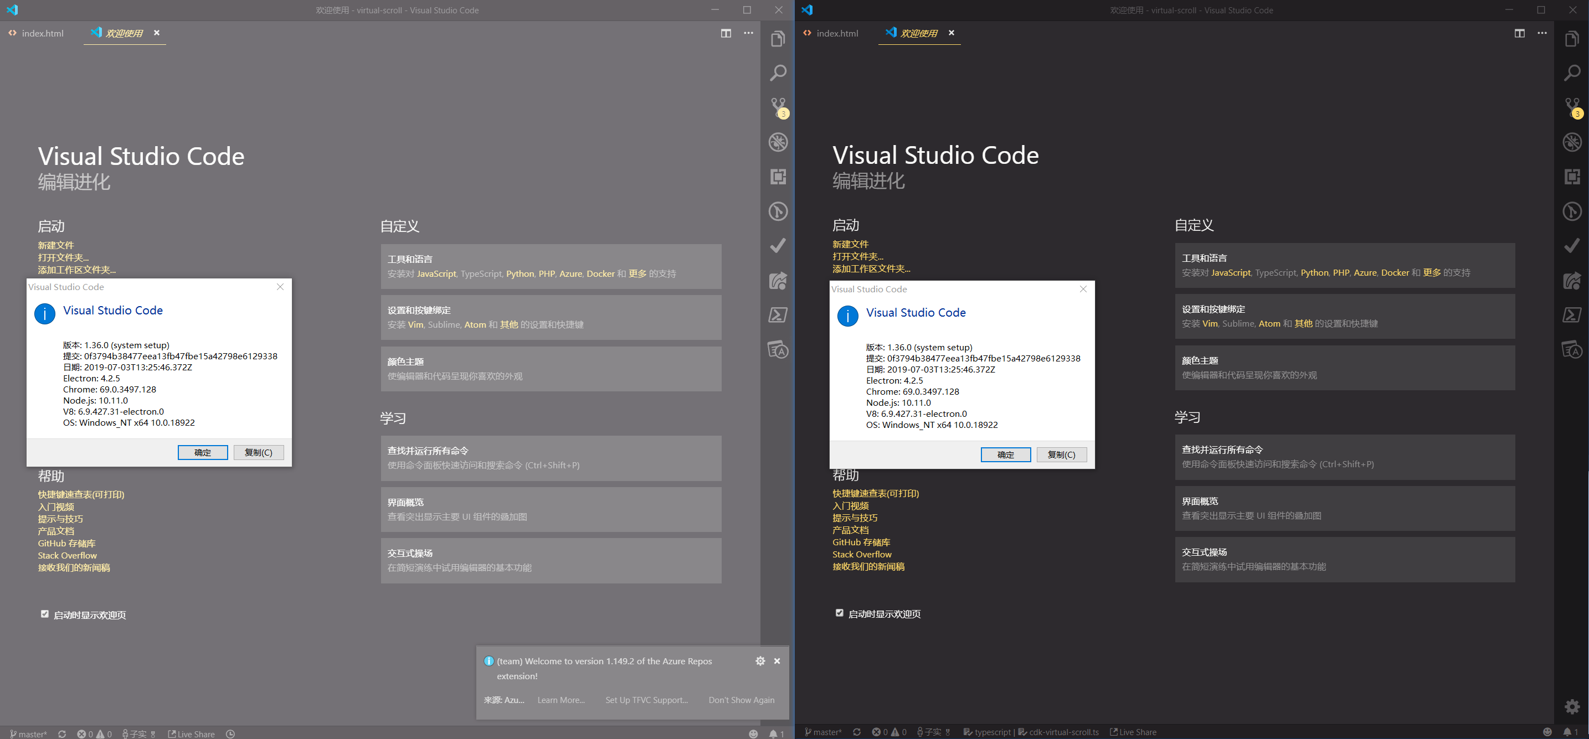This screenshot has width=1589, height=739.
Task: Open Live Share arrow icon in left window activity bar
Action: pyautogui.click(x=778, y=281)
